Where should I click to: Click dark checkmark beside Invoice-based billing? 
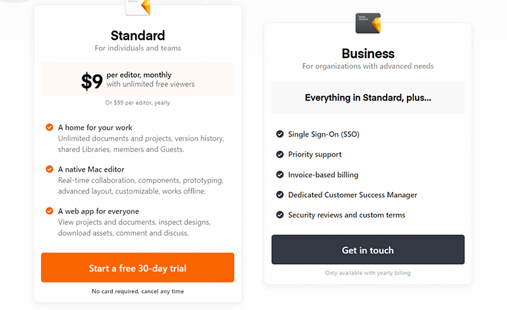[x=280, y=174]
